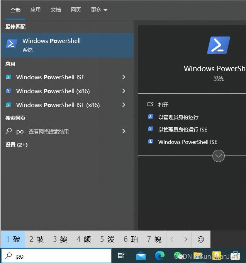The image size is (246, 263).
Task: Choose 以管理员身份运行 ISE action
Action: (183, 130)
